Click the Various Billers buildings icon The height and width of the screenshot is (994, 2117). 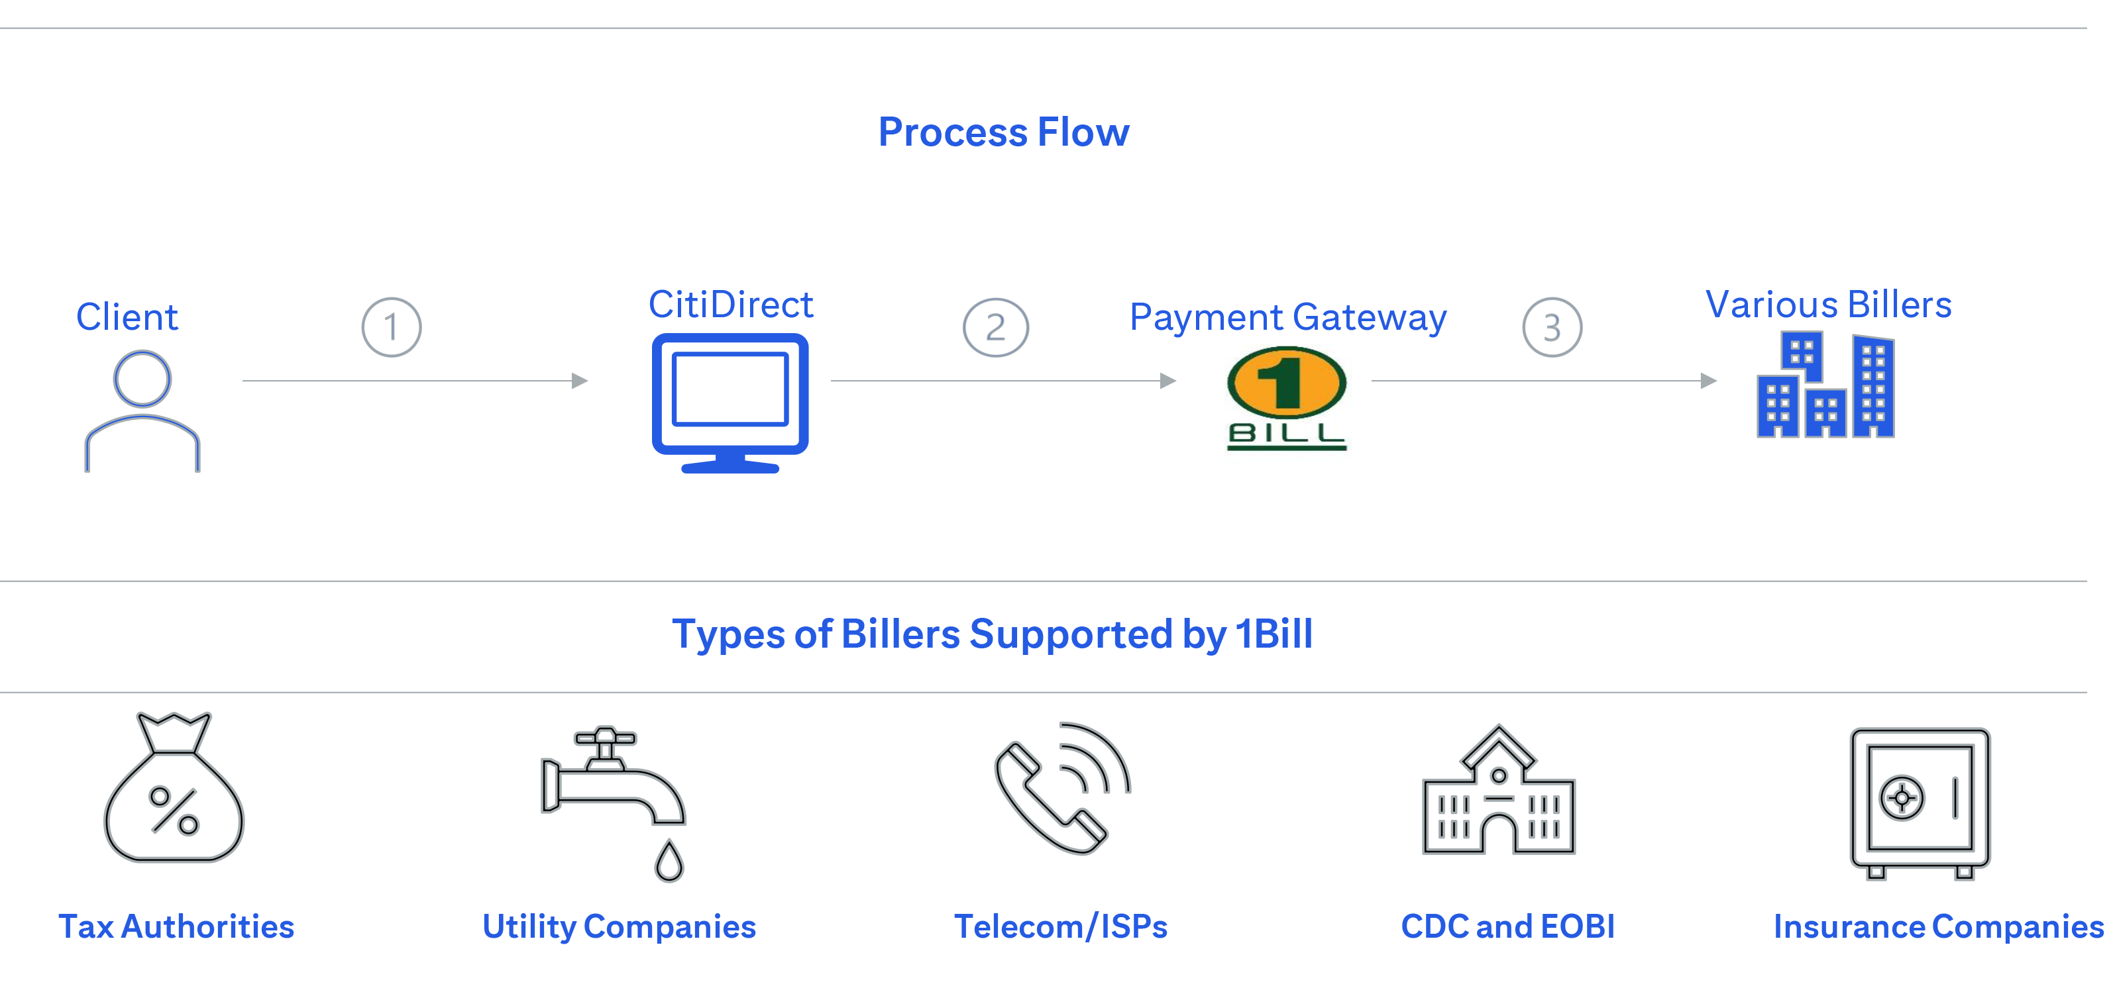tap(1825, 385)
